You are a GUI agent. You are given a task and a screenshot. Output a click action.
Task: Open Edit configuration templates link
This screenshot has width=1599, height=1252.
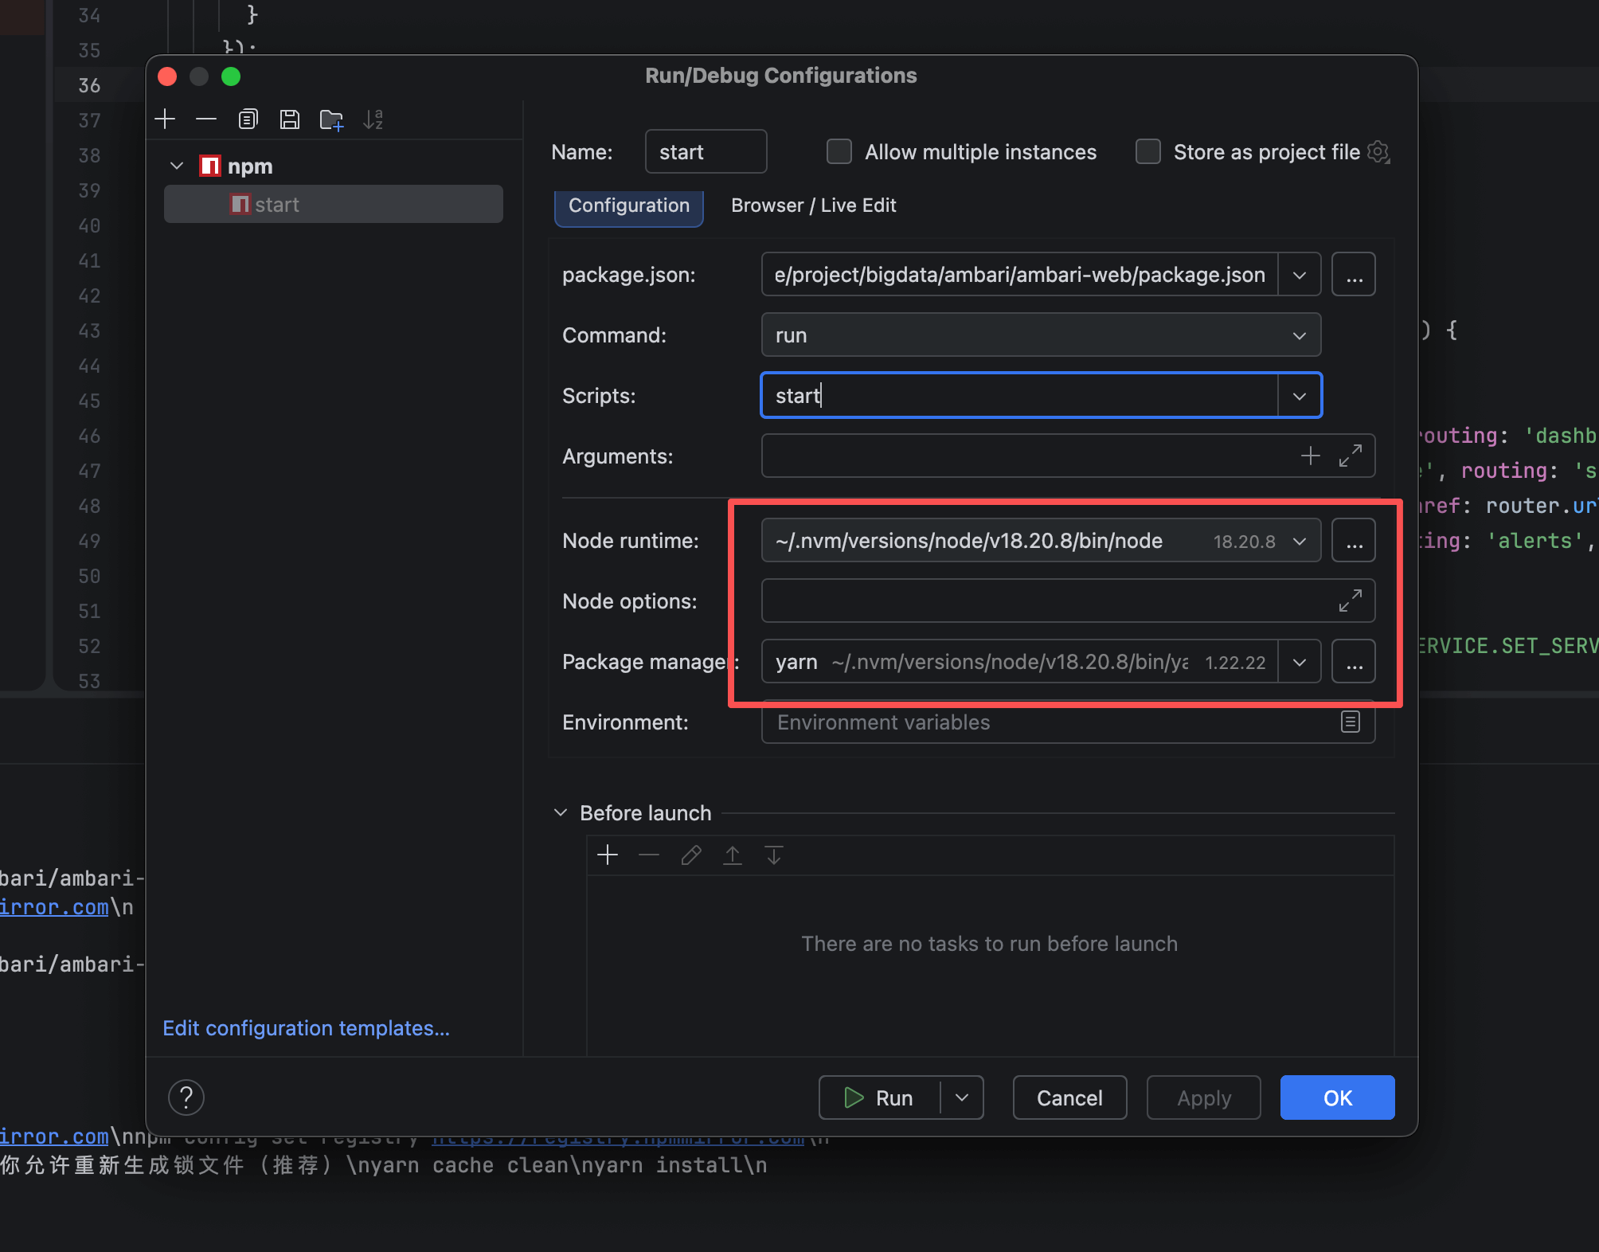click(x=306, y=1027)
